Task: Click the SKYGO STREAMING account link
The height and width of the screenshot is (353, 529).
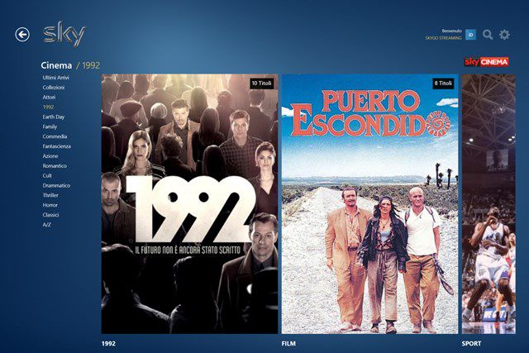Action: (443, 38)
